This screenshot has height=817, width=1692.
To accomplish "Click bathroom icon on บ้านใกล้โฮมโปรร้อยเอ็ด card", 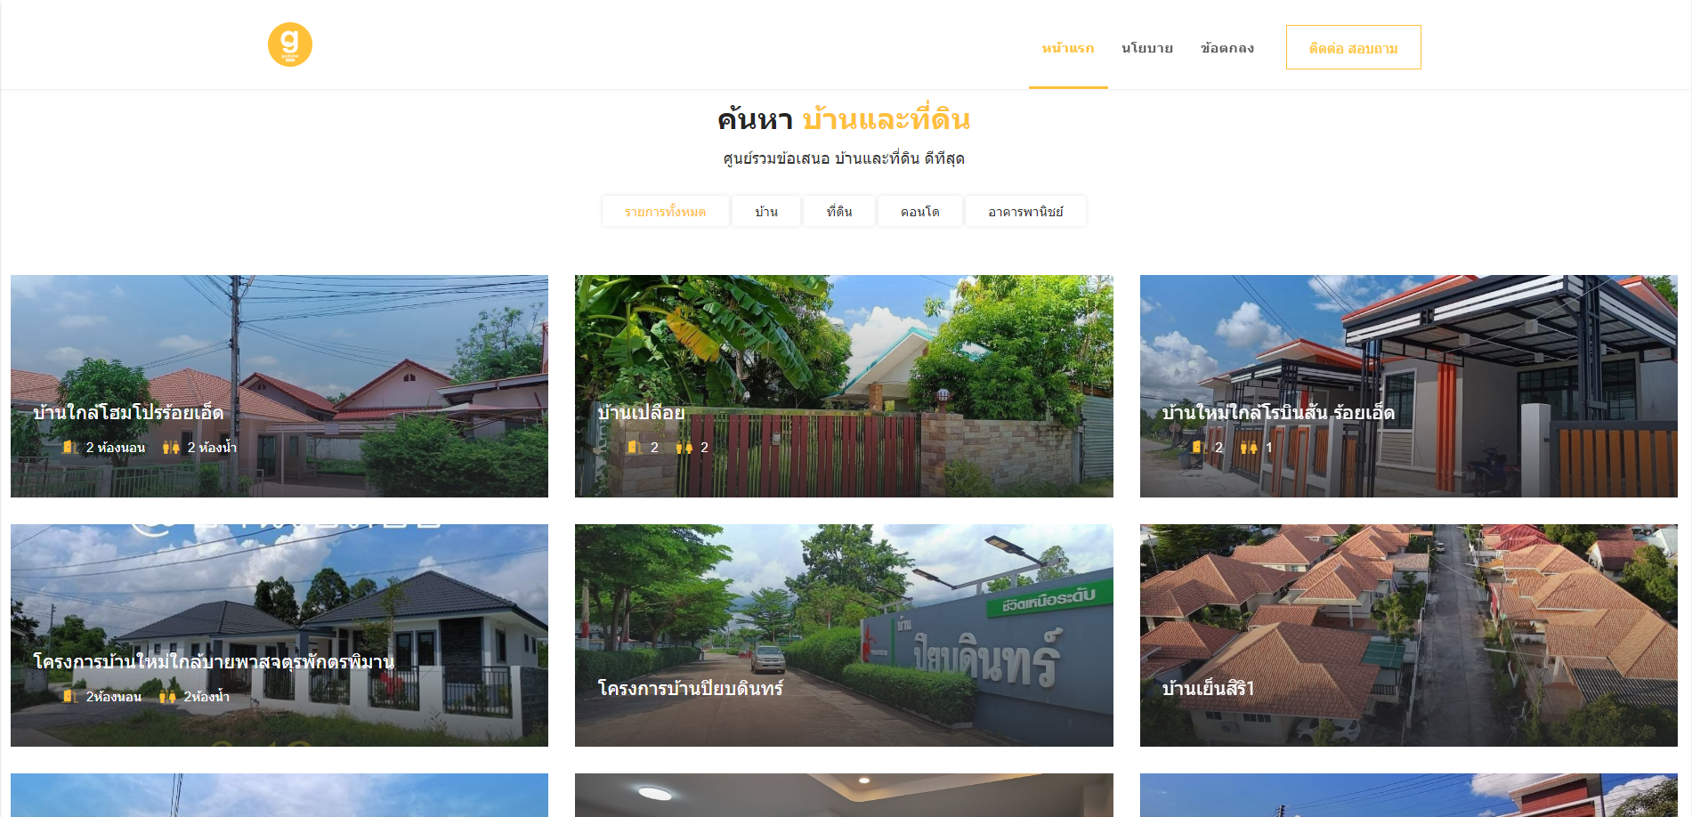I will [172, 447].
